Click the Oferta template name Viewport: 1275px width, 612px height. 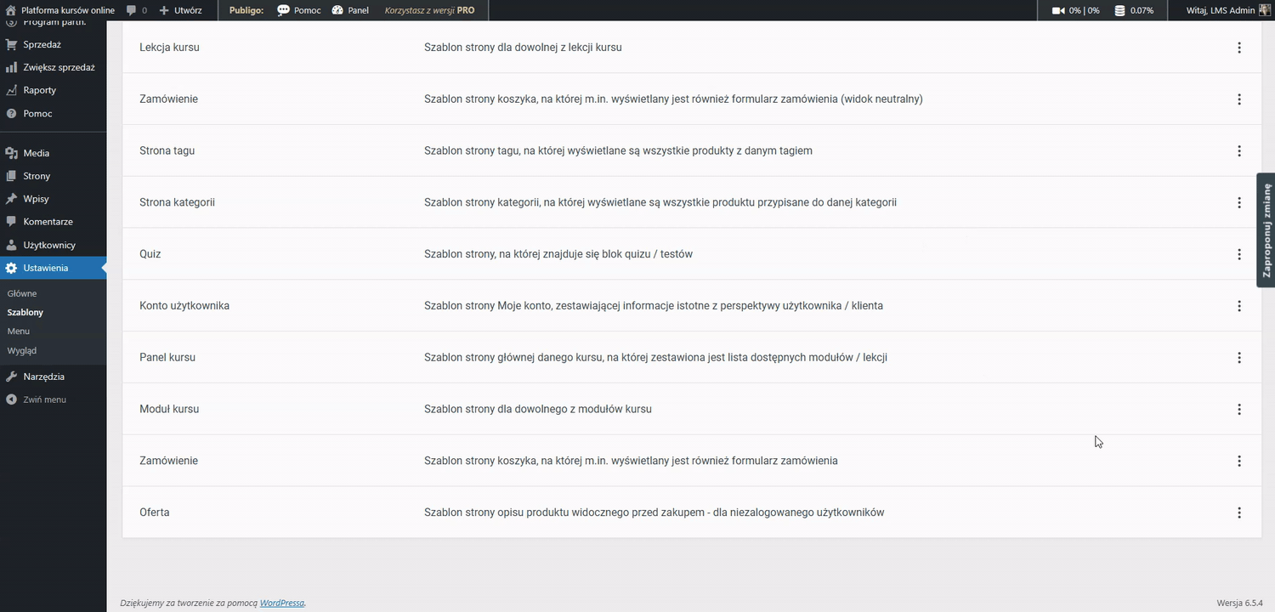pyautogui.click(x=154, y=513)
